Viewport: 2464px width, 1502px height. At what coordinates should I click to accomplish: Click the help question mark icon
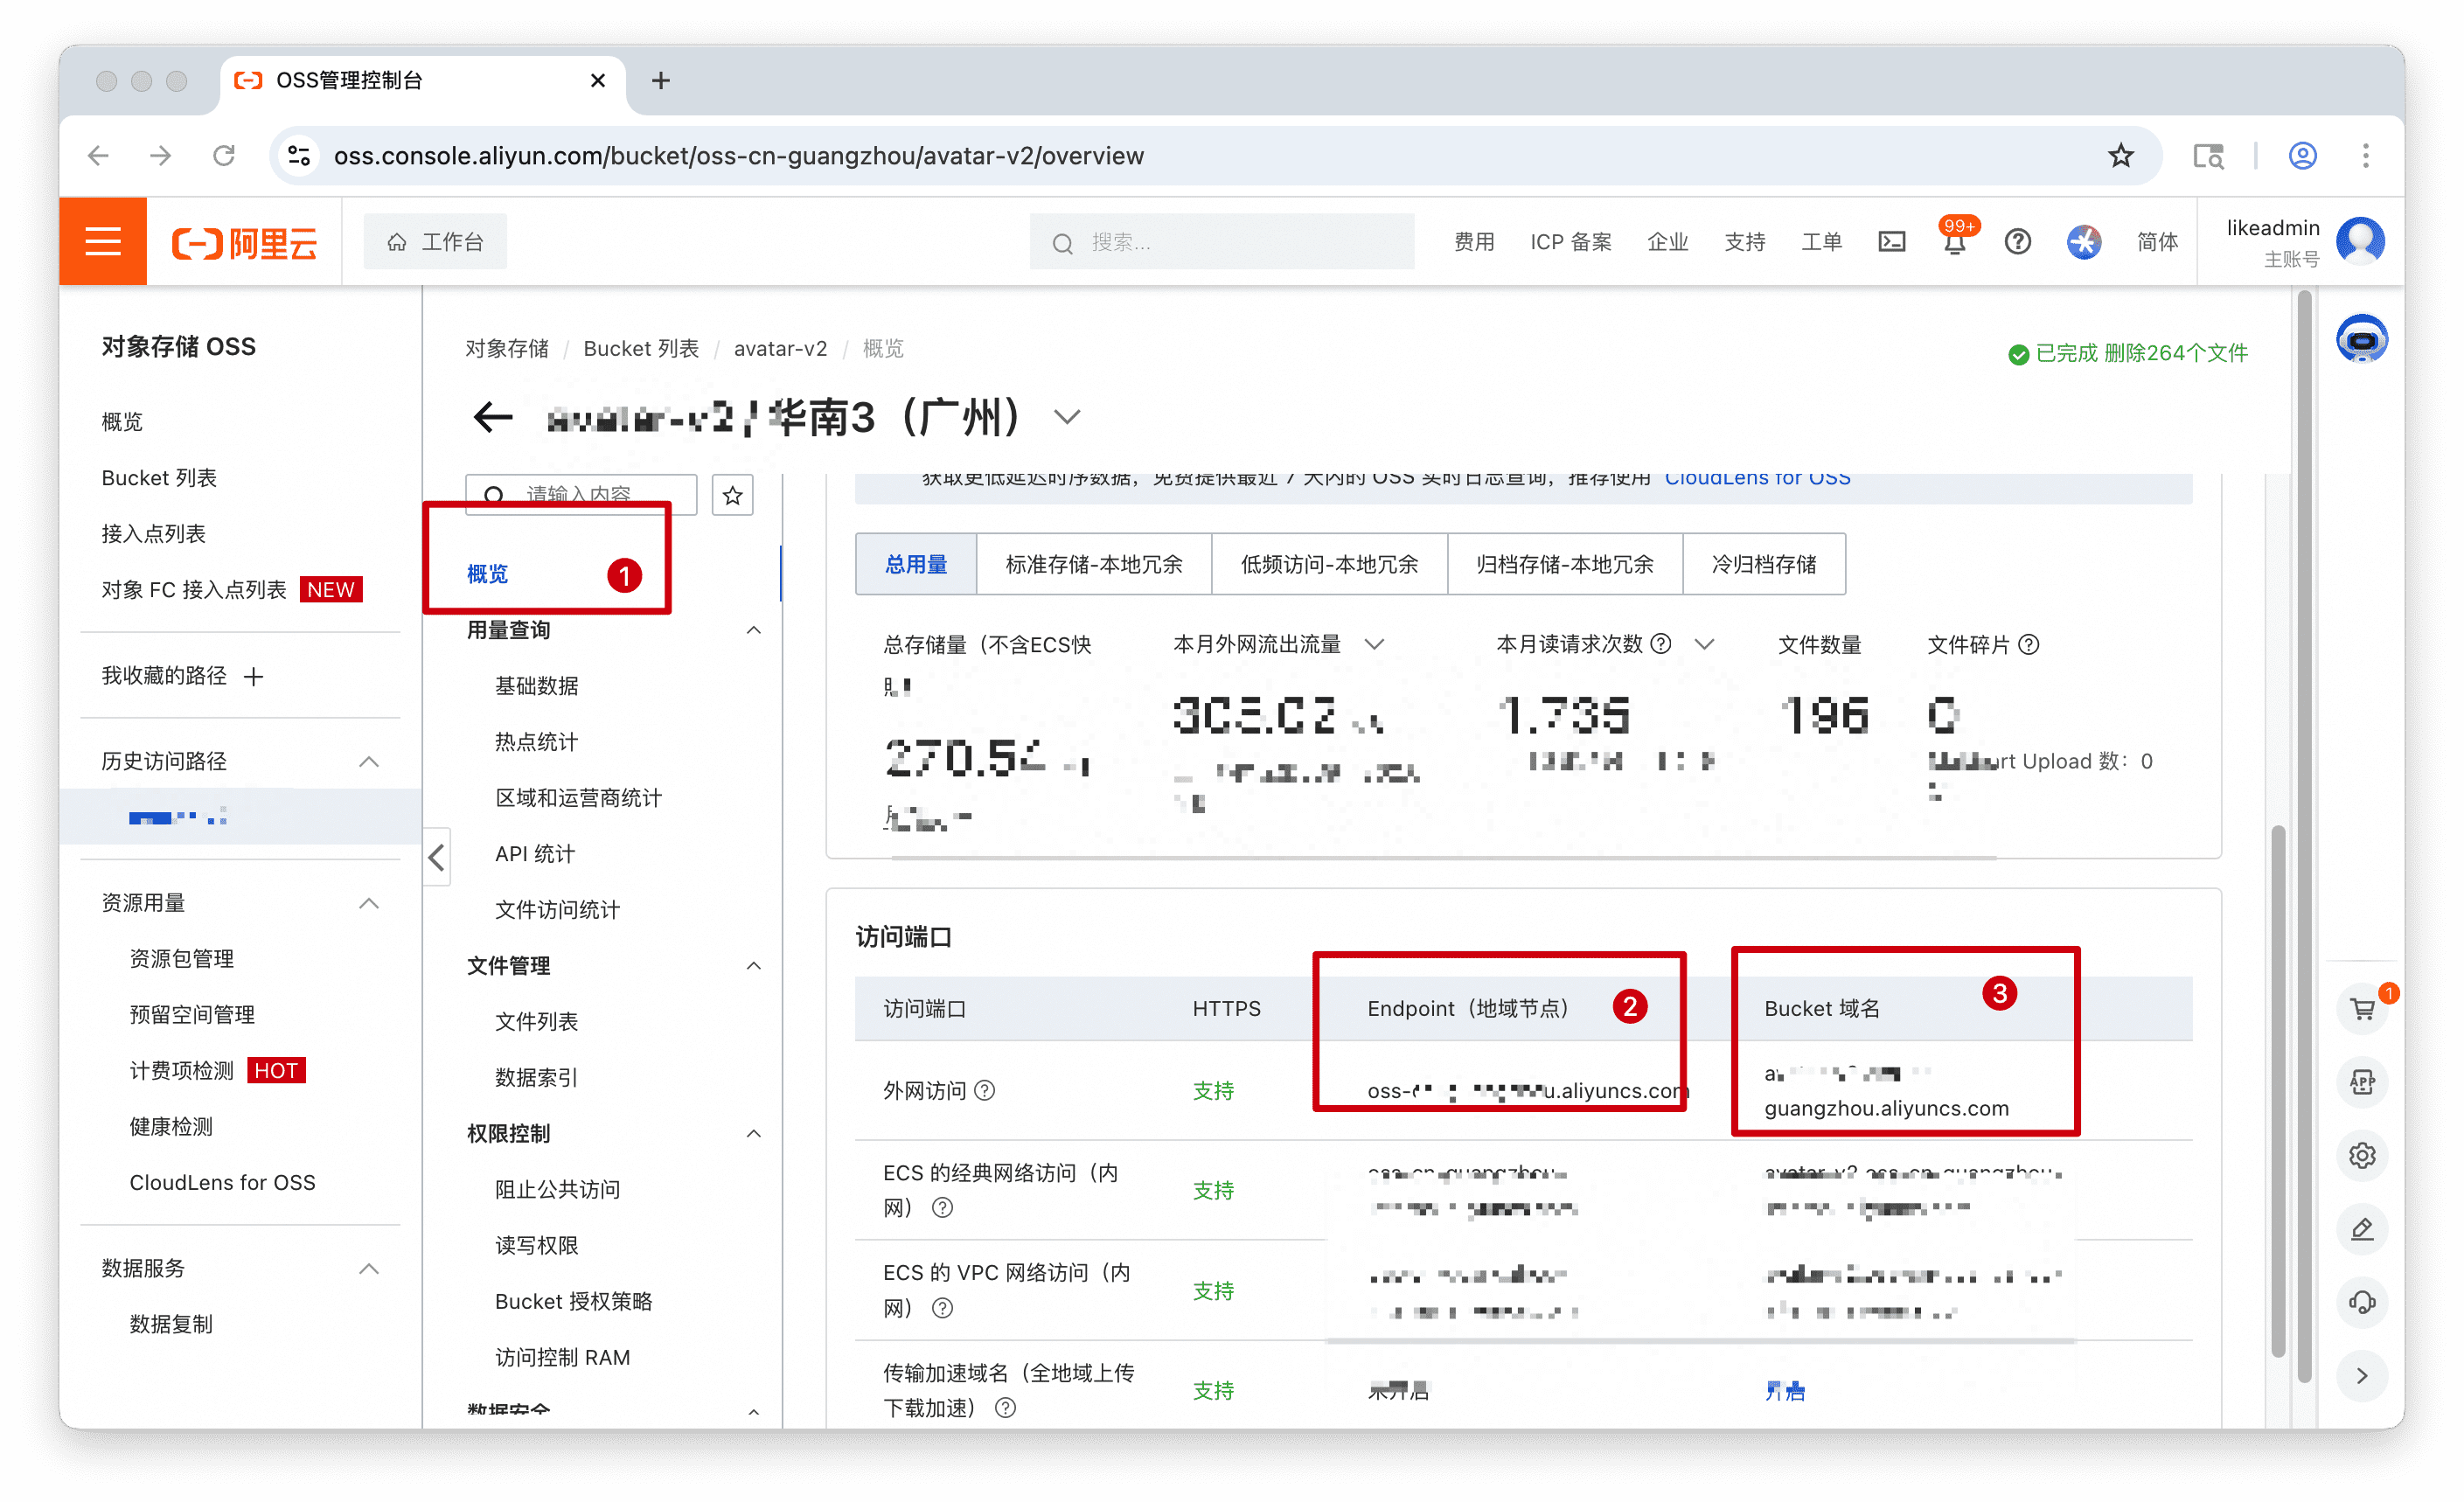coord(2017,241)
